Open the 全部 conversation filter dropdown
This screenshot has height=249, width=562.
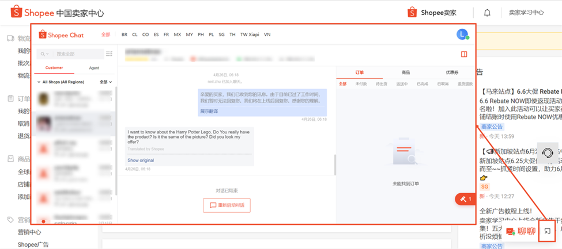coord(105,82)
